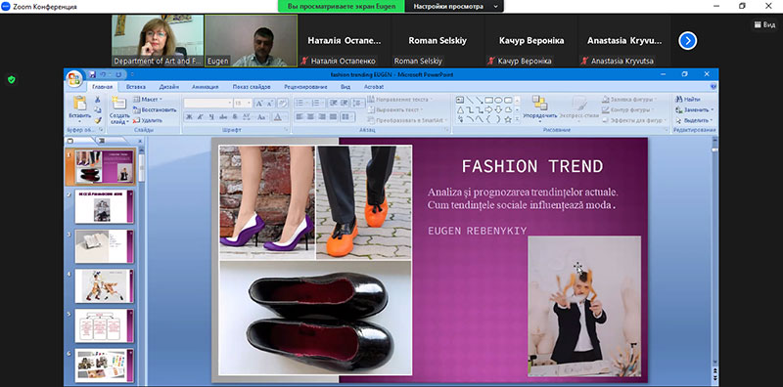The image size is (783, 387).
Task: Toggle underline Ч formatting
Action: tap(211, 116)
